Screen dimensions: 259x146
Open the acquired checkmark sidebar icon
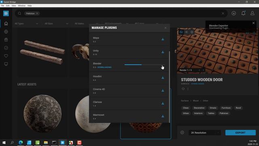point(6,48)
